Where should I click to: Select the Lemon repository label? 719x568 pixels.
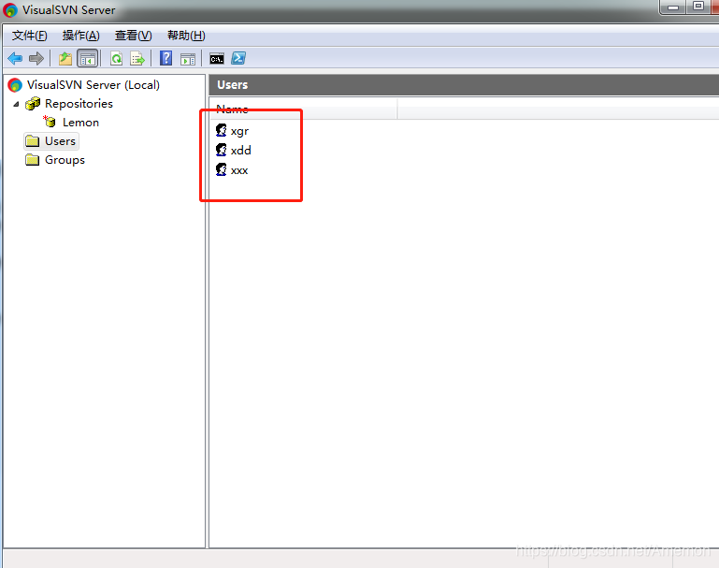pos(80,123)
